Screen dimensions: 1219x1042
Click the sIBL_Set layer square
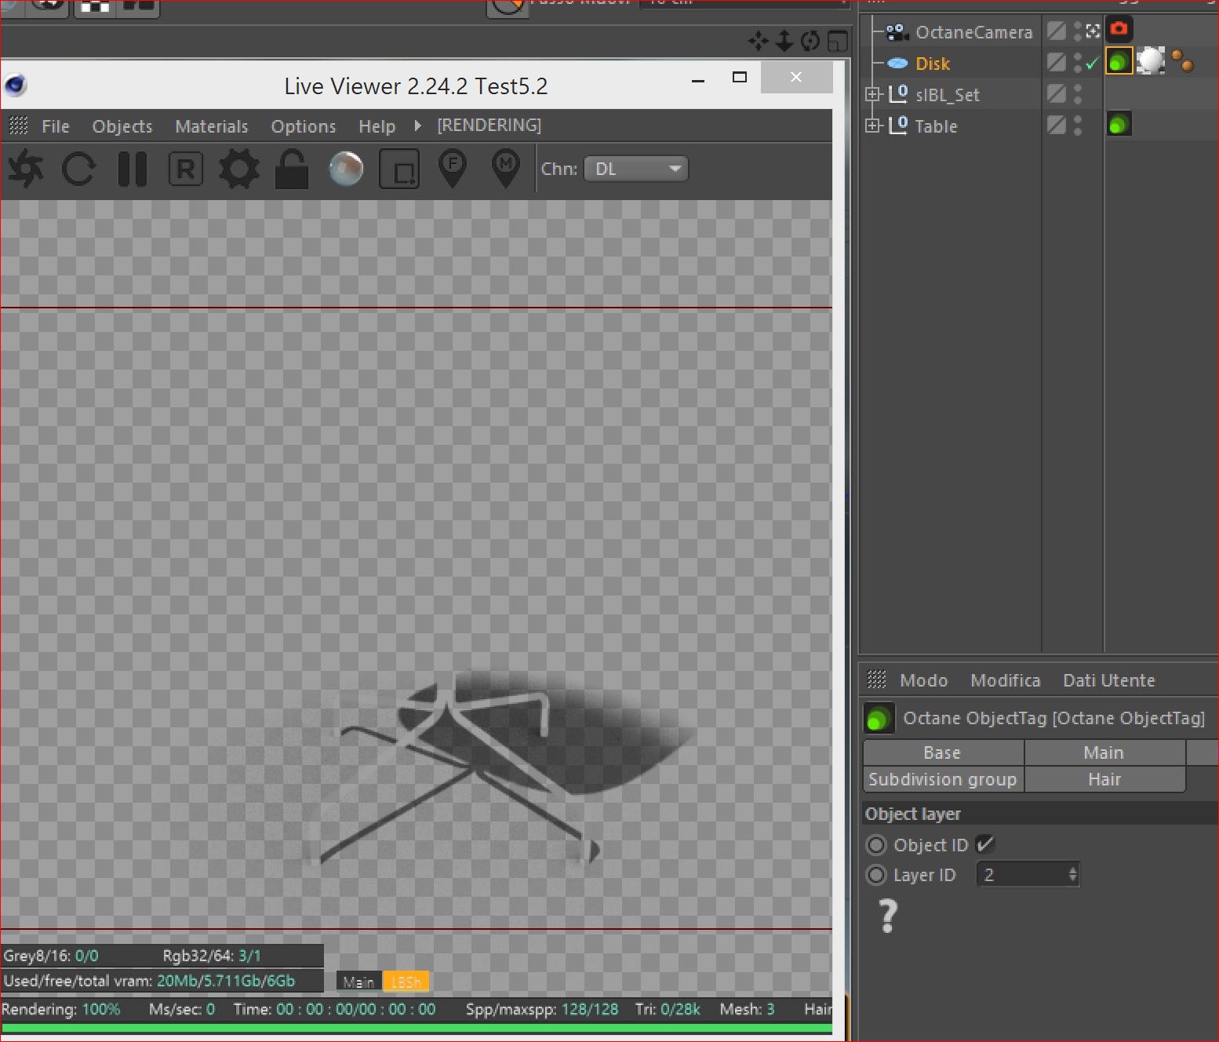pyautogui.click(x=1057, y=93)
